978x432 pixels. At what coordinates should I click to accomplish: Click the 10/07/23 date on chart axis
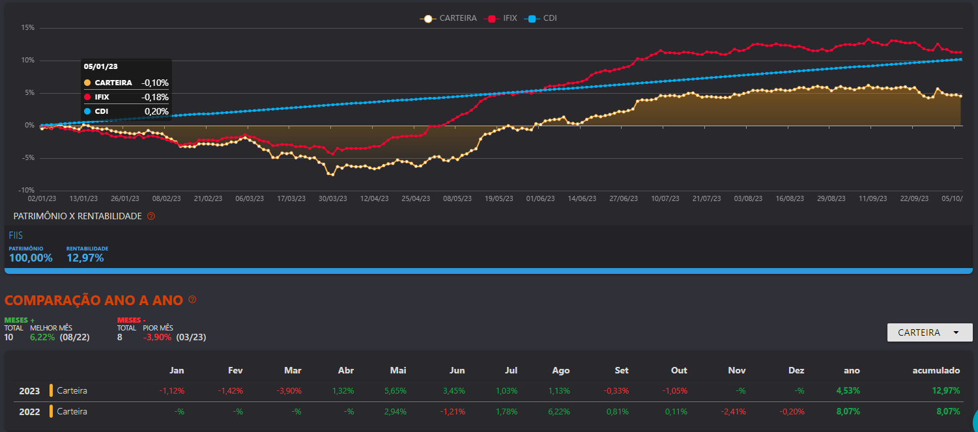point(665,198)
